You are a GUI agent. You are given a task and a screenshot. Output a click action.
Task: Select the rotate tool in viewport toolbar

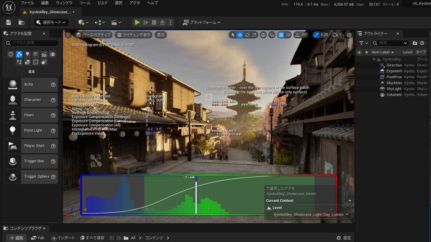click(x=247, y=35)
